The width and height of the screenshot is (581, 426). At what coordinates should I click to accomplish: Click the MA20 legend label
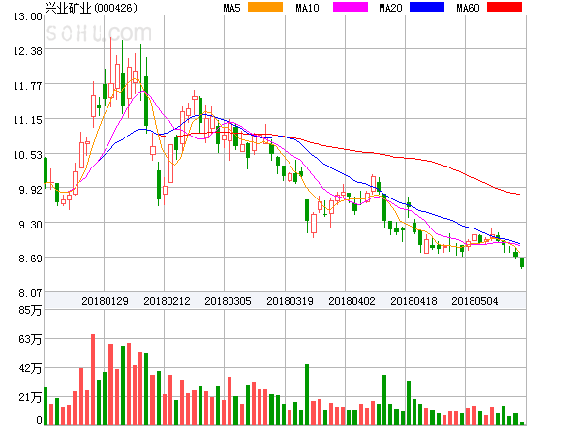click(x=390, y=8)
